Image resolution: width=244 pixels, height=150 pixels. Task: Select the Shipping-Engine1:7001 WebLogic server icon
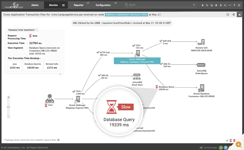click(x=77, y=100)
